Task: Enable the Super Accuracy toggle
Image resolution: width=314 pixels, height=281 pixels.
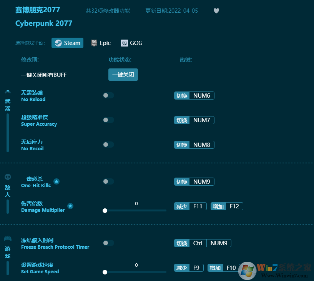Action: [x=108, y=120]
